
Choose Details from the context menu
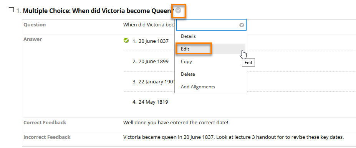pyautogui.click(x=188, y=36)
